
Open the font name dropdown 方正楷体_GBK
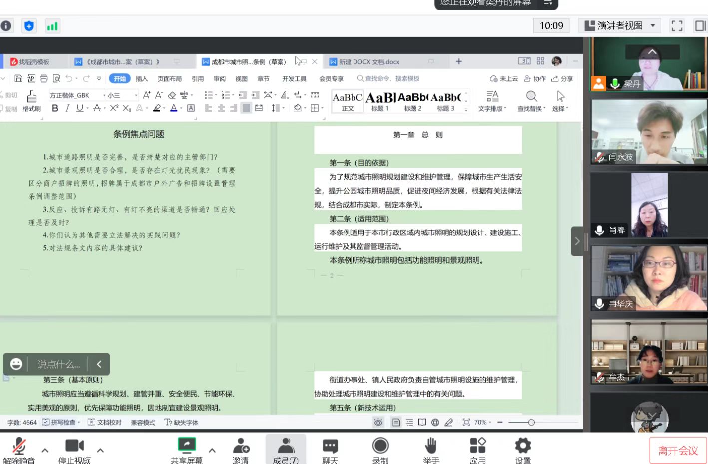coord(78,95)
